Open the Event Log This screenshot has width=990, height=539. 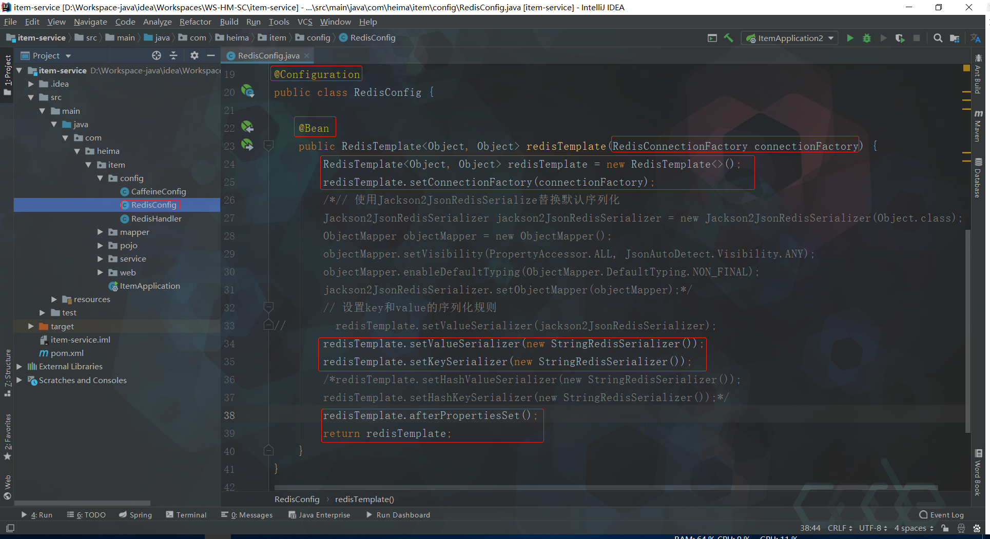click(x=942, y=514)
